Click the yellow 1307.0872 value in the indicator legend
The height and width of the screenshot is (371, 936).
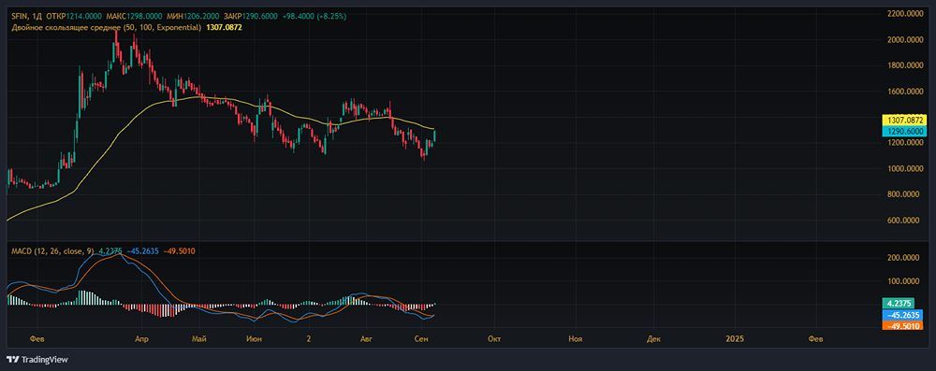(x=224, y=27)
